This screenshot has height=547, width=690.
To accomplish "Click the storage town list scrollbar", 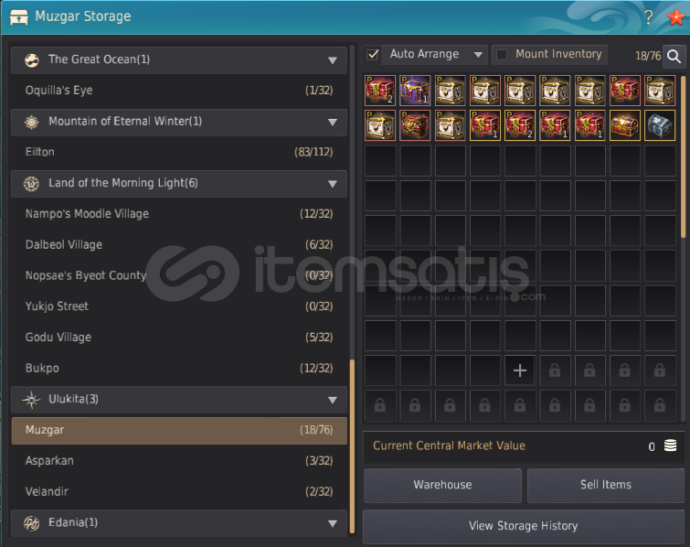I will [352, 446].
